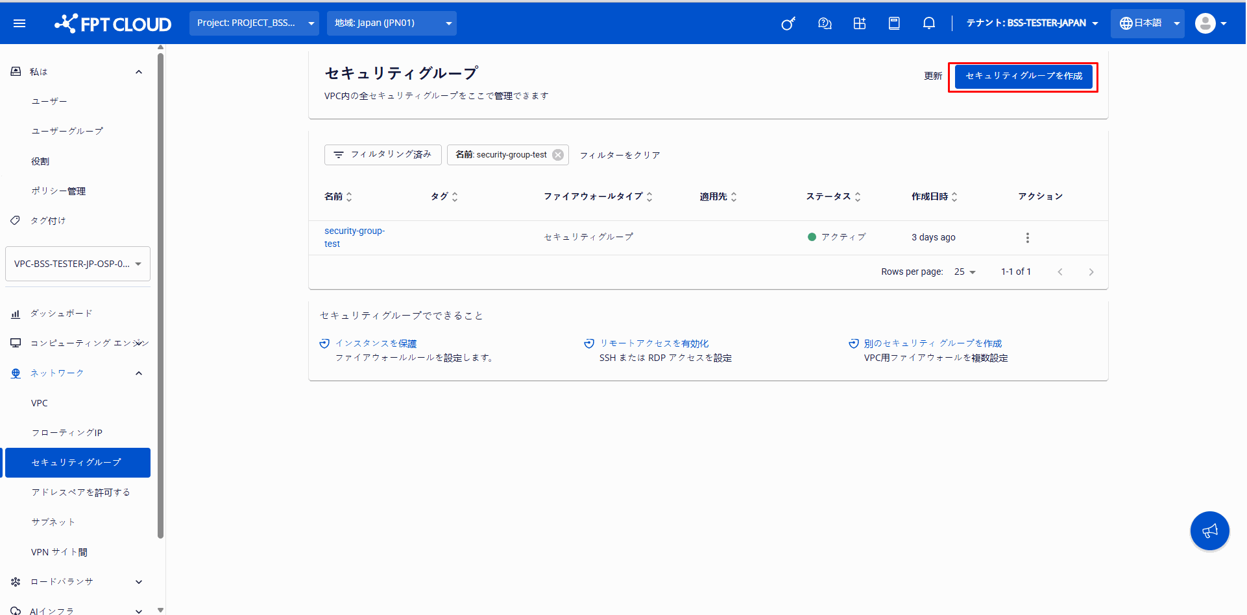This screenshot has height=615, width=1247.
Task: Sort table by ステータス column
Action: point(834,196)
